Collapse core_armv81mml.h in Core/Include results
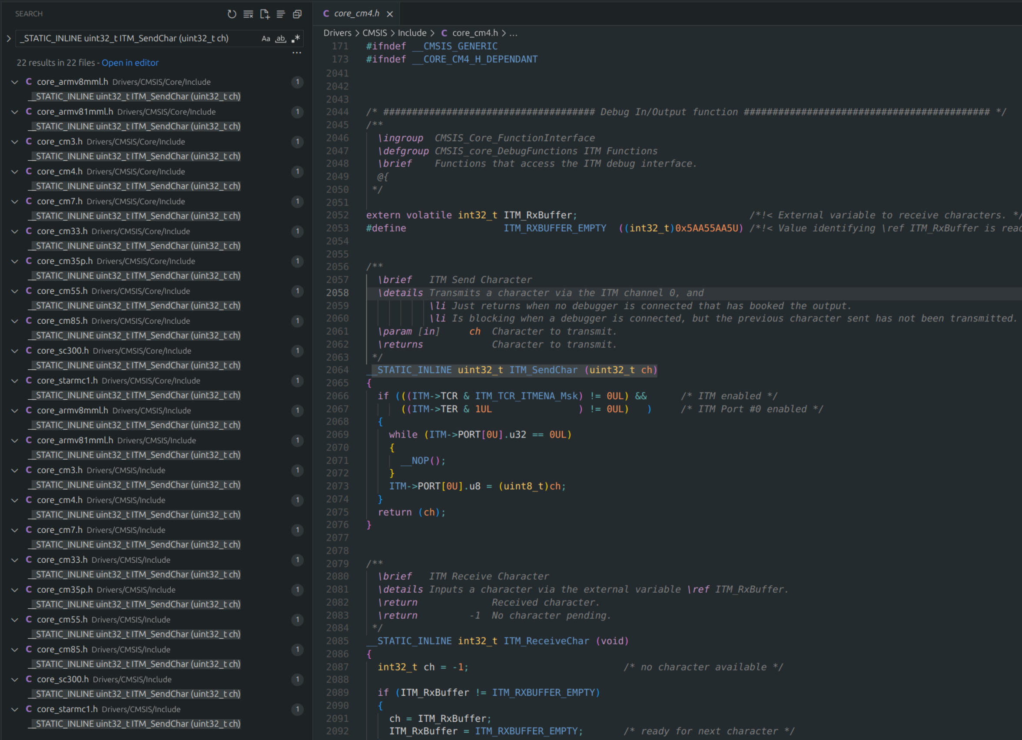The height and width of the screenshot is (740, 1022). pyautogui.click(x=15, y=112)
